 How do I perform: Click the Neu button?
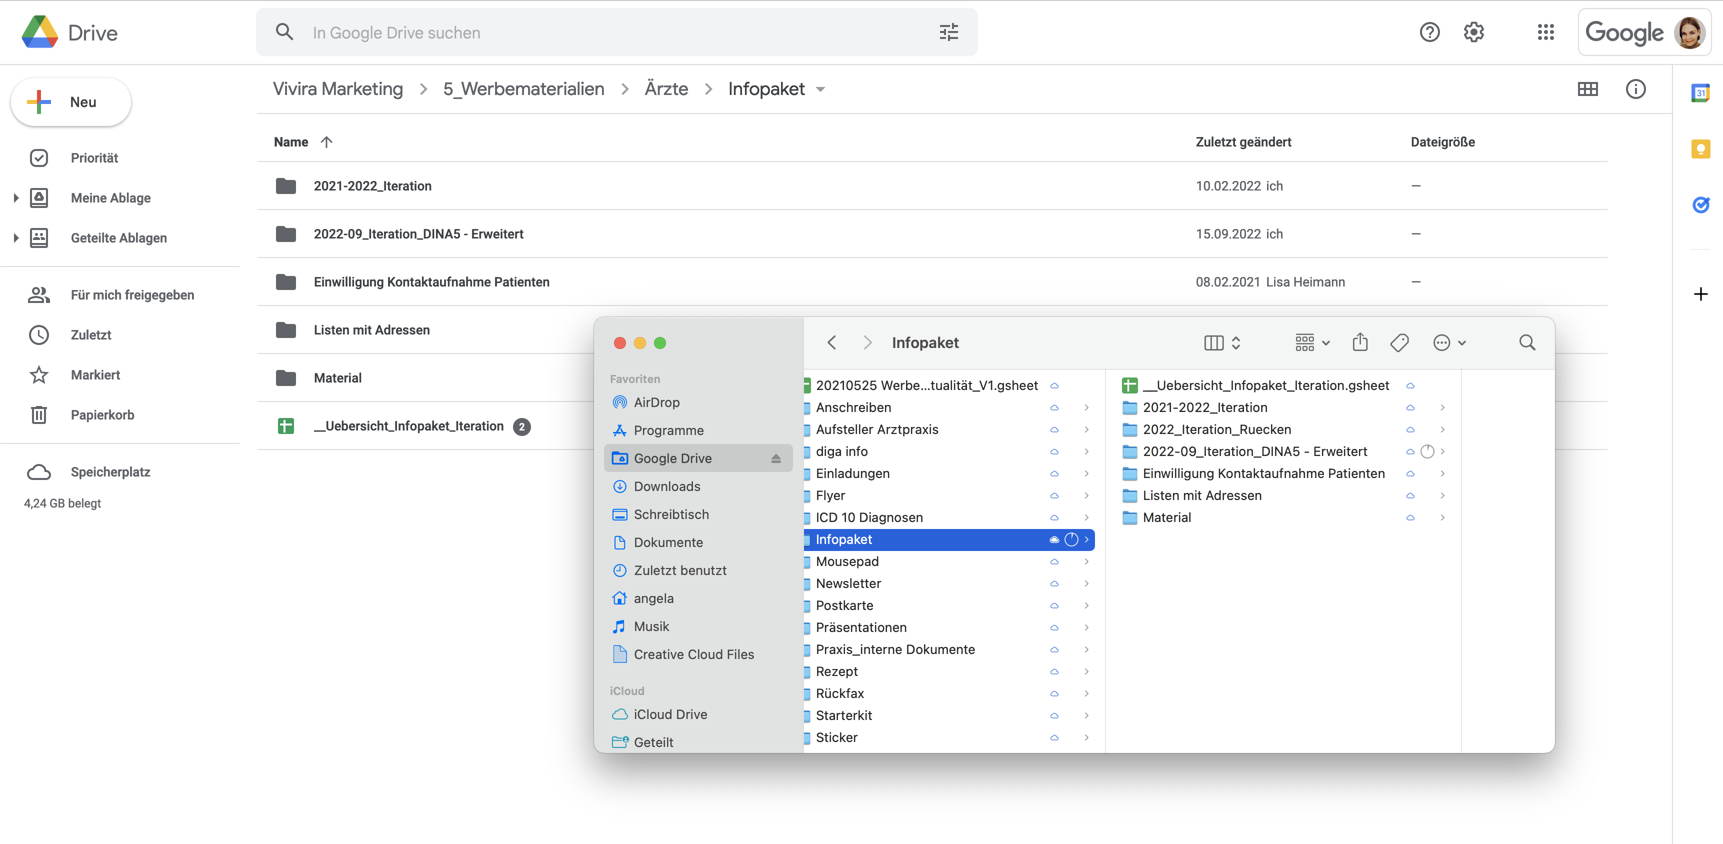(71, 101)
